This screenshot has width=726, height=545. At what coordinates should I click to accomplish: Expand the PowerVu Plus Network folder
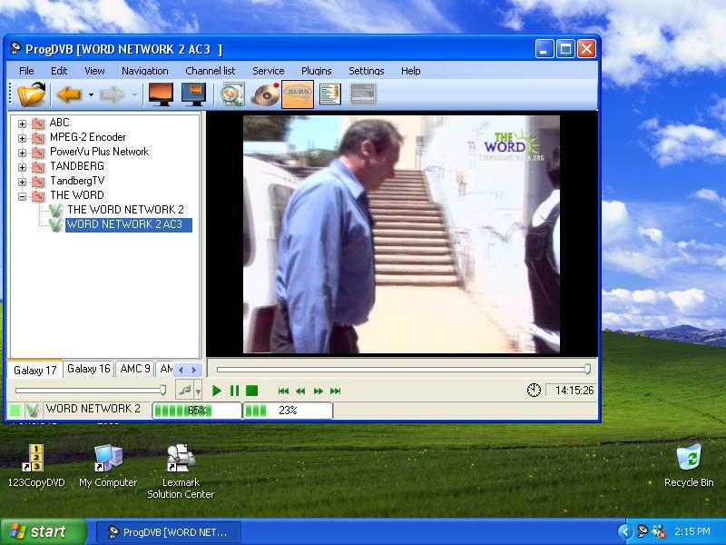click(22, 153)
